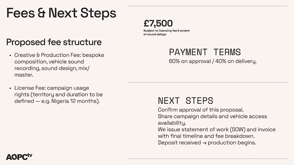Click the "Proposed fee structure" heading
The height and width of the screenshot is (165, 294).
coord(54,42)
